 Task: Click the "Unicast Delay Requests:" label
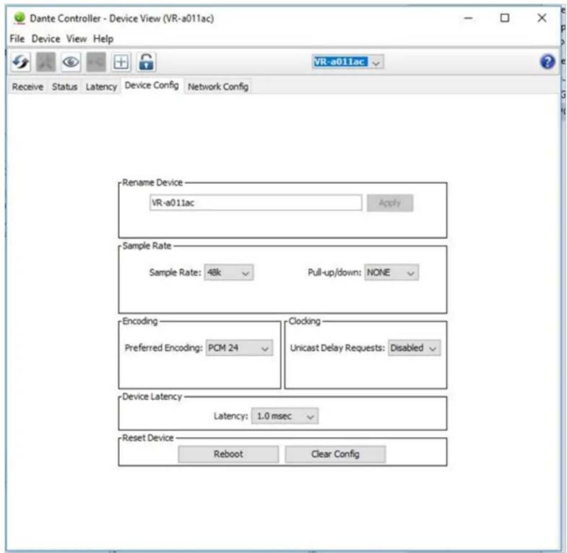[338, 348]
